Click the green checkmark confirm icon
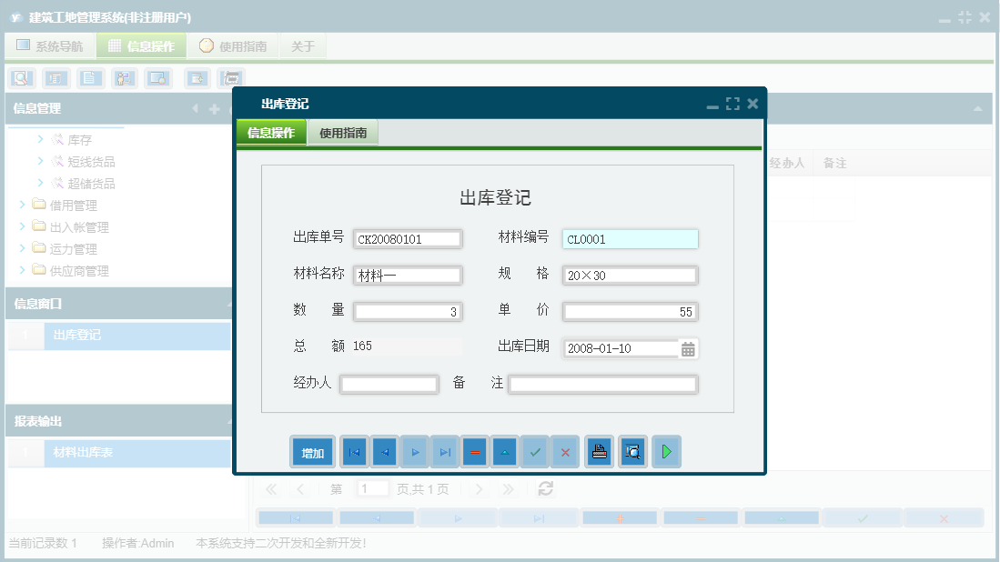 pos(535,451)
